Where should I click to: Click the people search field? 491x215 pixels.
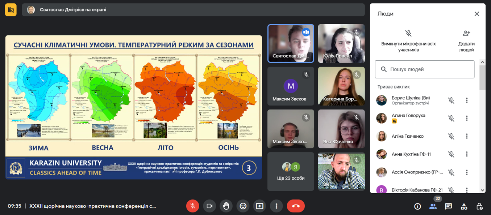424,69
